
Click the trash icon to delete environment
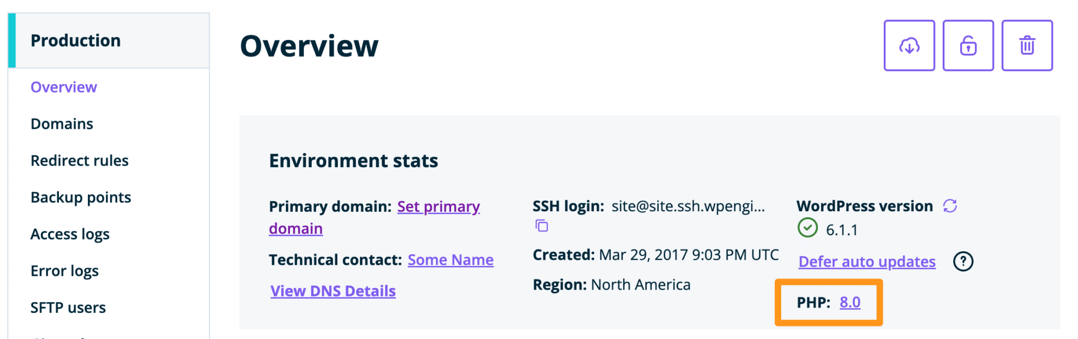(x=1026, y=46)
